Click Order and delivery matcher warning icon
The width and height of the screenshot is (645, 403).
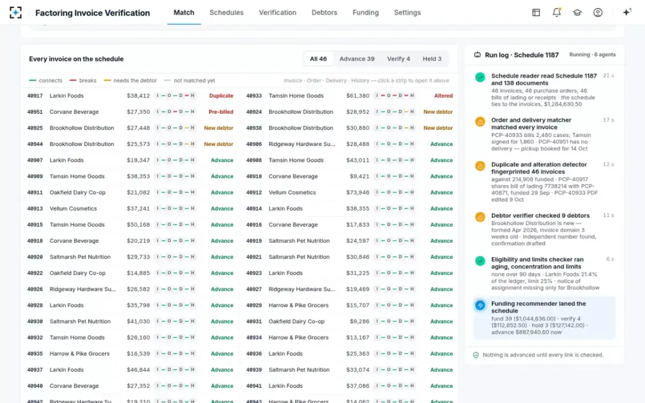click(x=480, y=121)
